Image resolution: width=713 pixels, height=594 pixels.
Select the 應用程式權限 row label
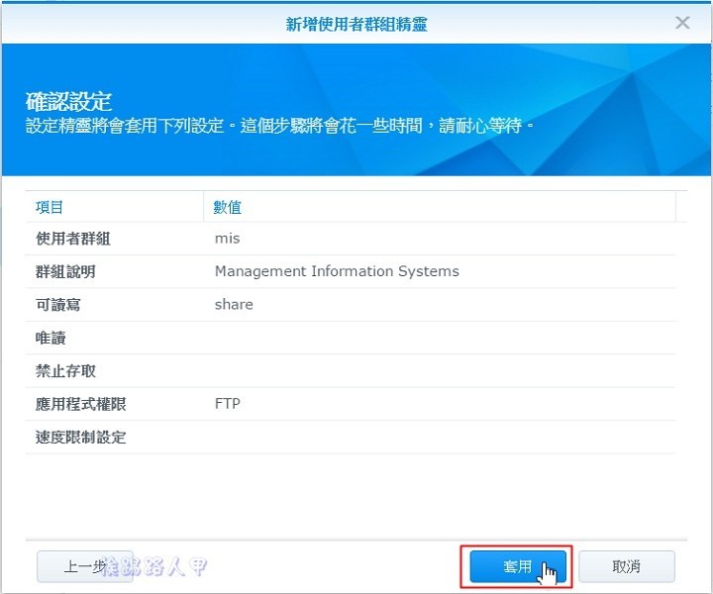[x=81, y=405]
